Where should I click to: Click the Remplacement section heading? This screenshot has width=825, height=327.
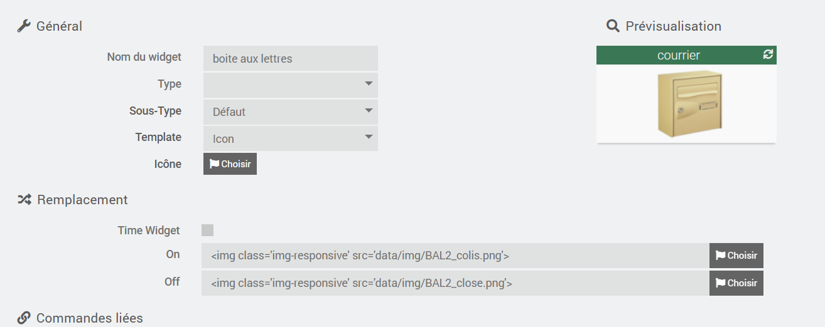[82, 200]
